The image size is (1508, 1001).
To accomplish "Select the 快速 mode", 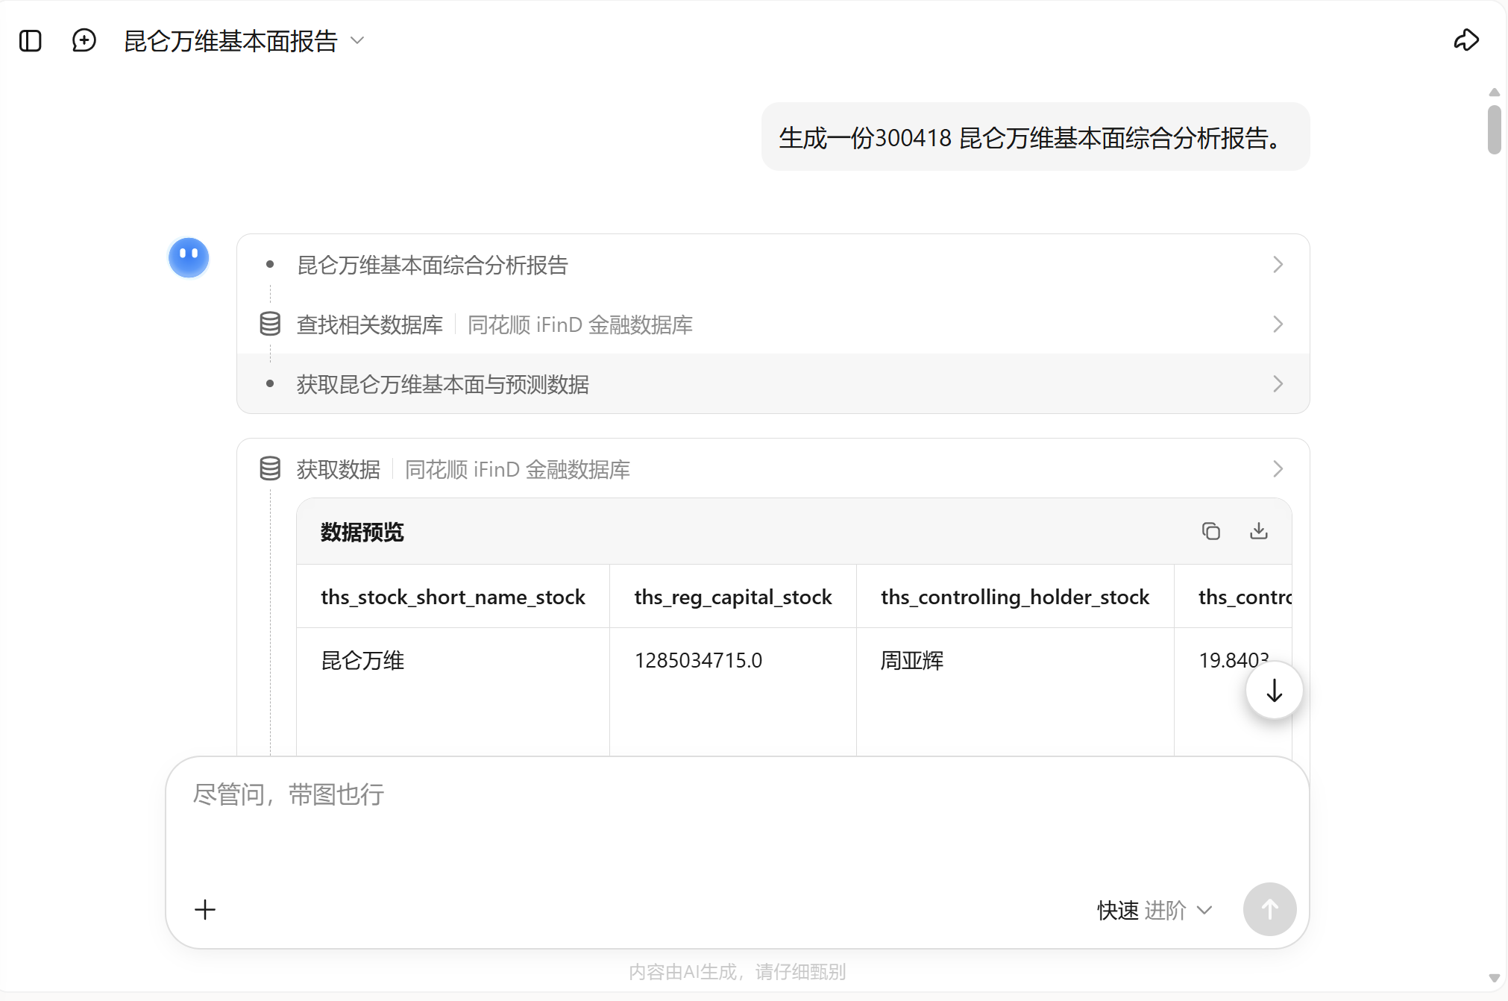I will pos(1118,910).
